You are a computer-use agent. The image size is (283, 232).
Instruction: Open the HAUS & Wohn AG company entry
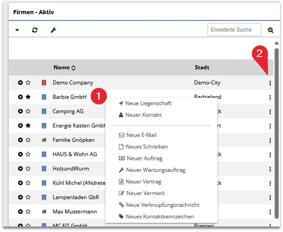pyautogui.click(x=75, y=154)
